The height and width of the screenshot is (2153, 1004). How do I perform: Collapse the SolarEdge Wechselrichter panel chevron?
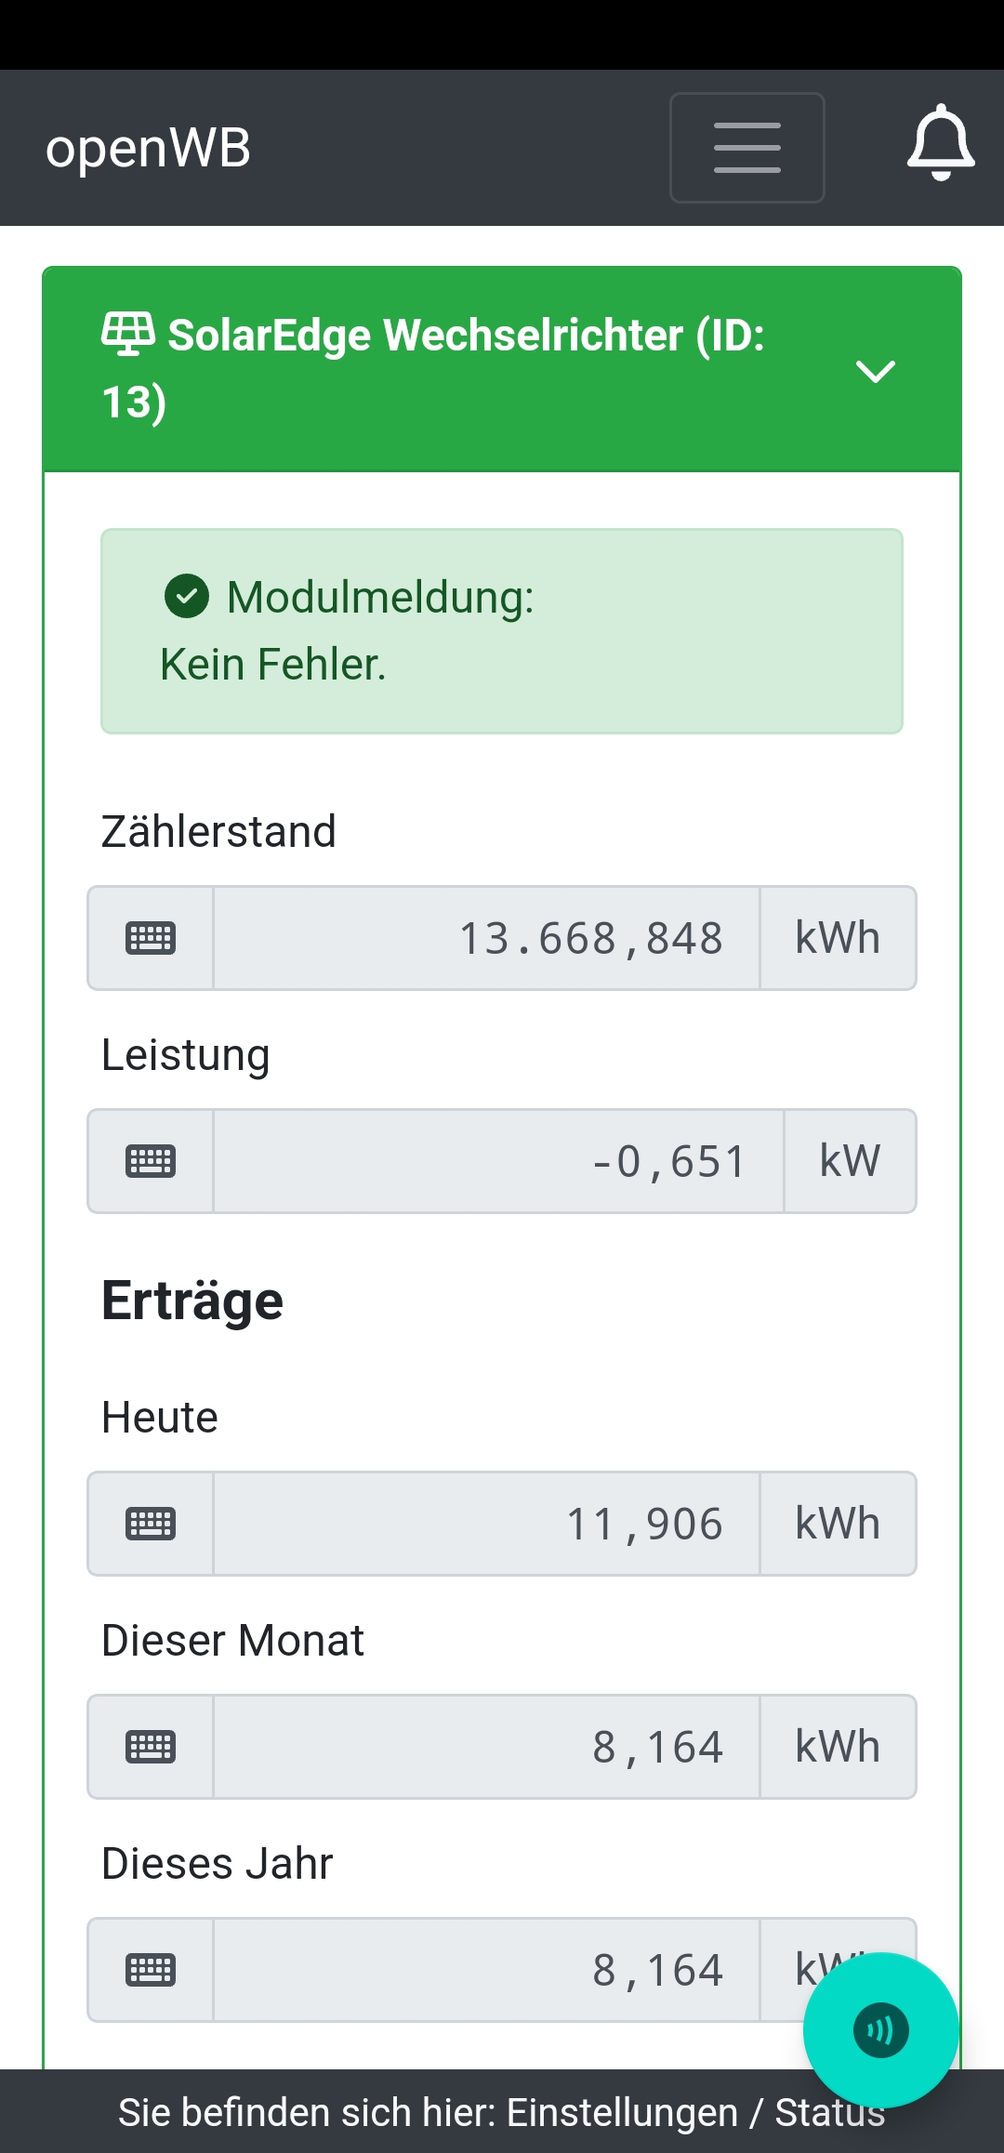(x=875, y=371)
